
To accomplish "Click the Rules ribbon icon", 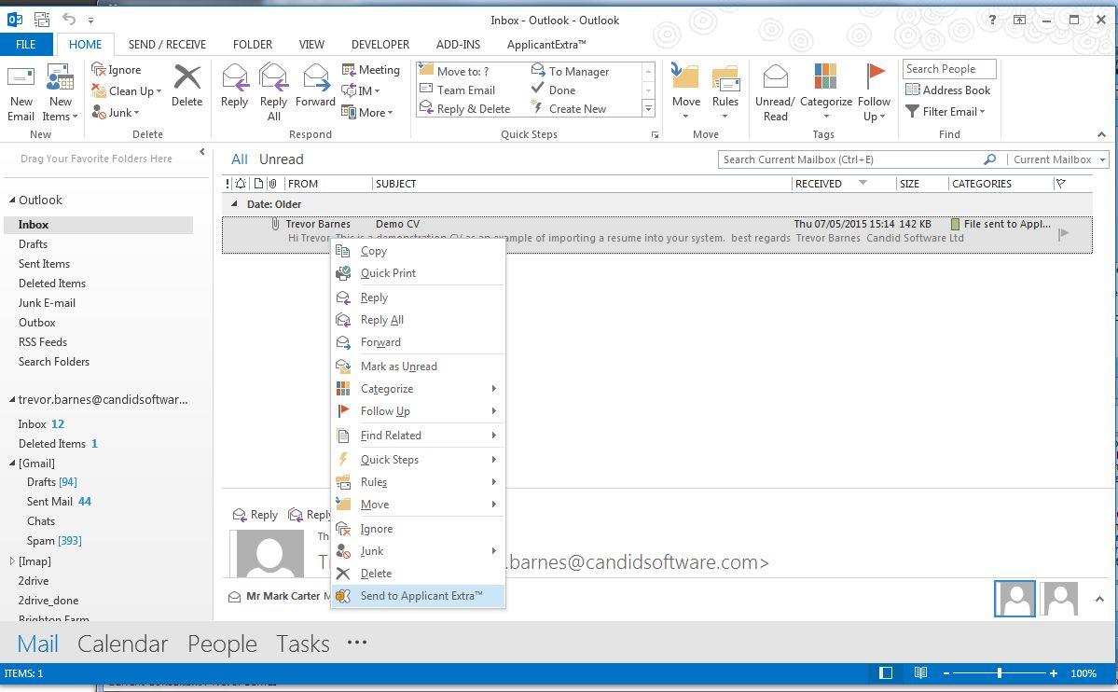I will (x=725, y=78).
